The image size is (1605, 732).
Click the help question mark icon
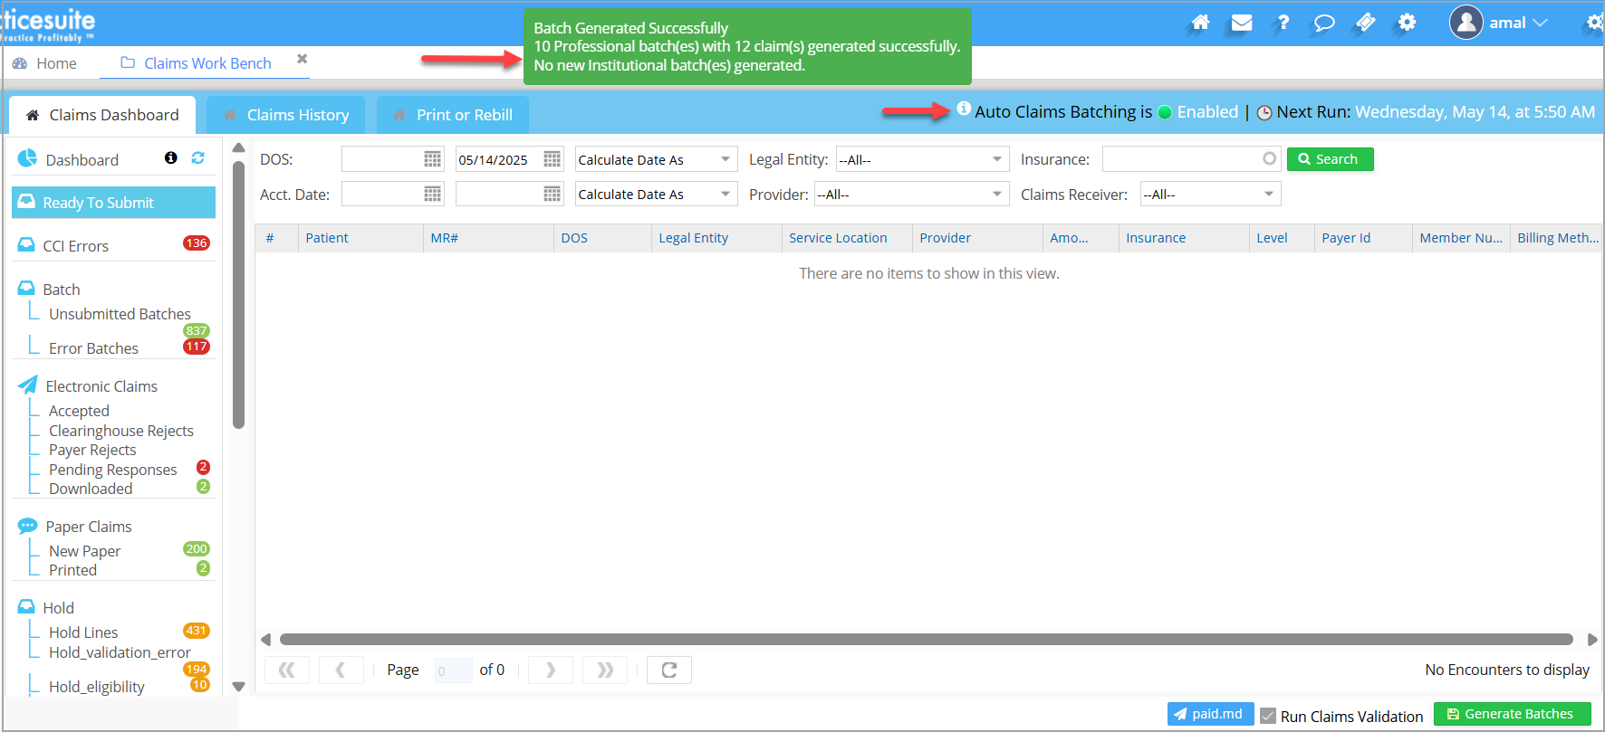tap(1283, 23)
